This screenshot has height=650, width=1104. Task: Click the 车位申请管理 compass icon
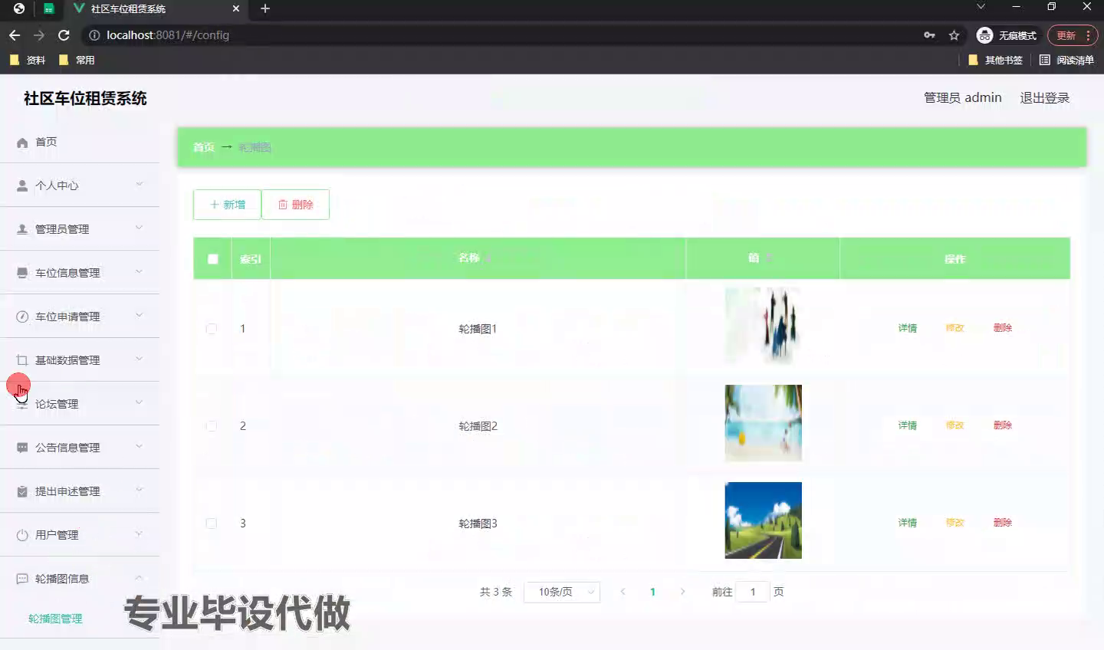coord(22,317)
